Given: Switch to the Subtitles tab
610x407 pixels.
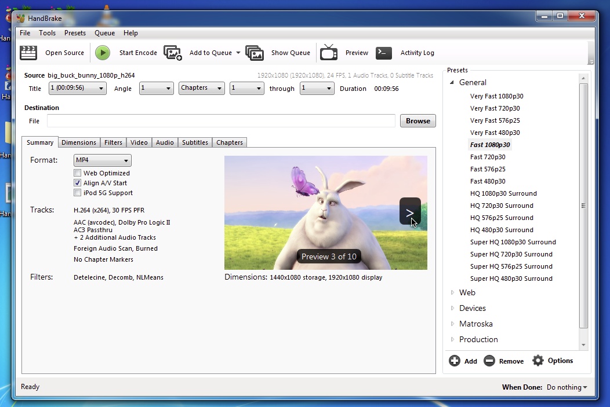Looking at the screenshot, I should (x=195, y=142).
